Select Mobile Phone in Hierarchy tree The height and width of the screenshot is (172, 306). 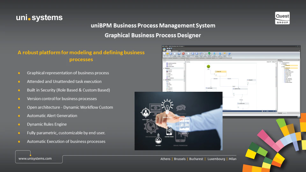pyautogui.click(x=288, y=75)
